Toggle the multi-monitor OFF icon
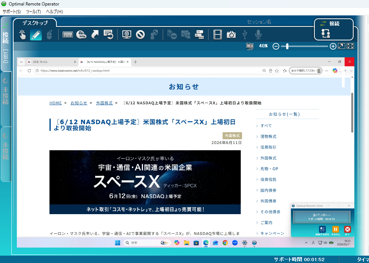369x263 pixels. pyautogui.click(x=250, y=47)
